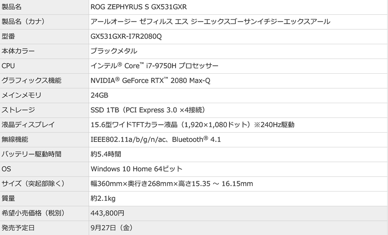Viewport: 388px width, 235px height.
Task: Click the CPU row label
Action: click(x=8, y=66)
